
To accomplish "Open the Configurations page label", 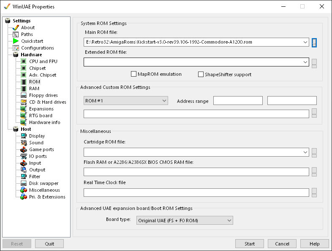I will tap(38, 48).
